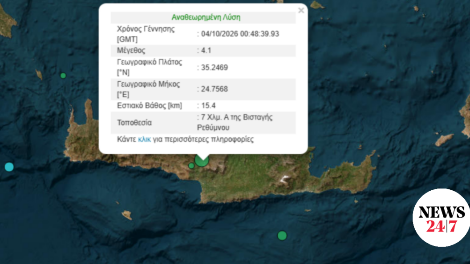The width and height of the screenshot is (470, 264).
Task: Select the focal depth value 15.4
Action: coord(208,106)
